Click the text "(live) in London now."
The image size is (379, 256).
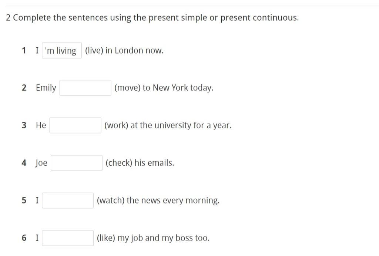pyautogui.click(x=124, y=51)
